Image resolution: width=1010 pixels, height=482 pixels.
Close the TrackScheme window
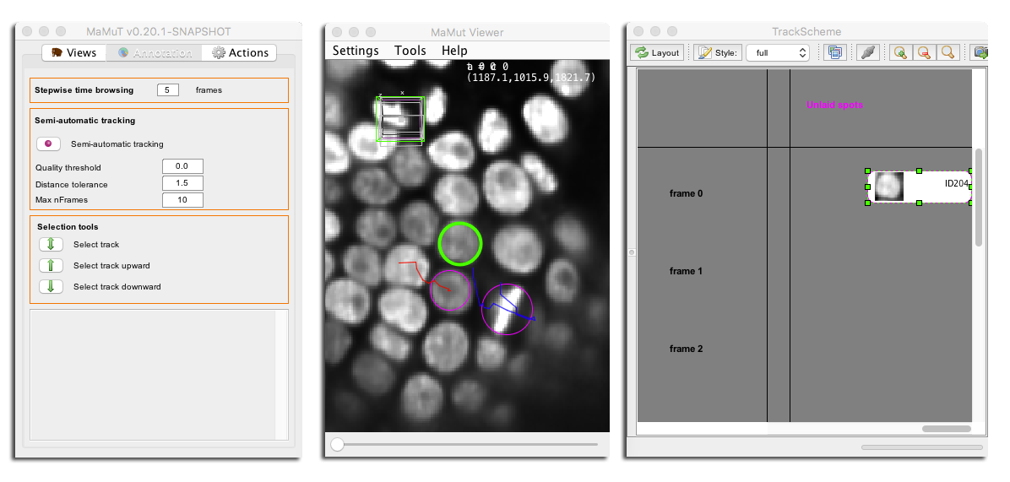(638, 31)
